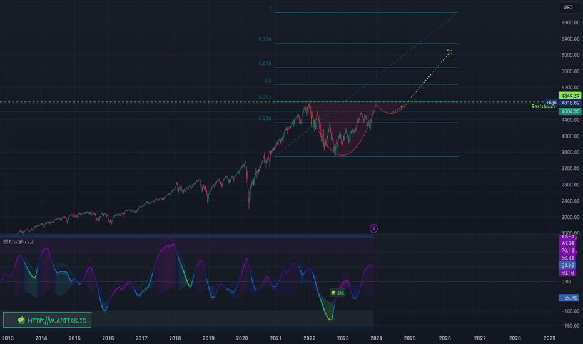Click the 2800.00 price axis label

tap(570, 185)
